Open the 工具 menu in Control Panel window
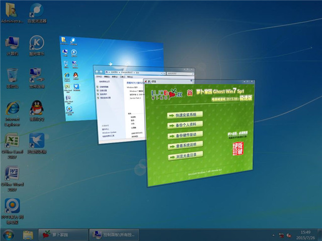The image size is (322, 241). pos(122,77)
